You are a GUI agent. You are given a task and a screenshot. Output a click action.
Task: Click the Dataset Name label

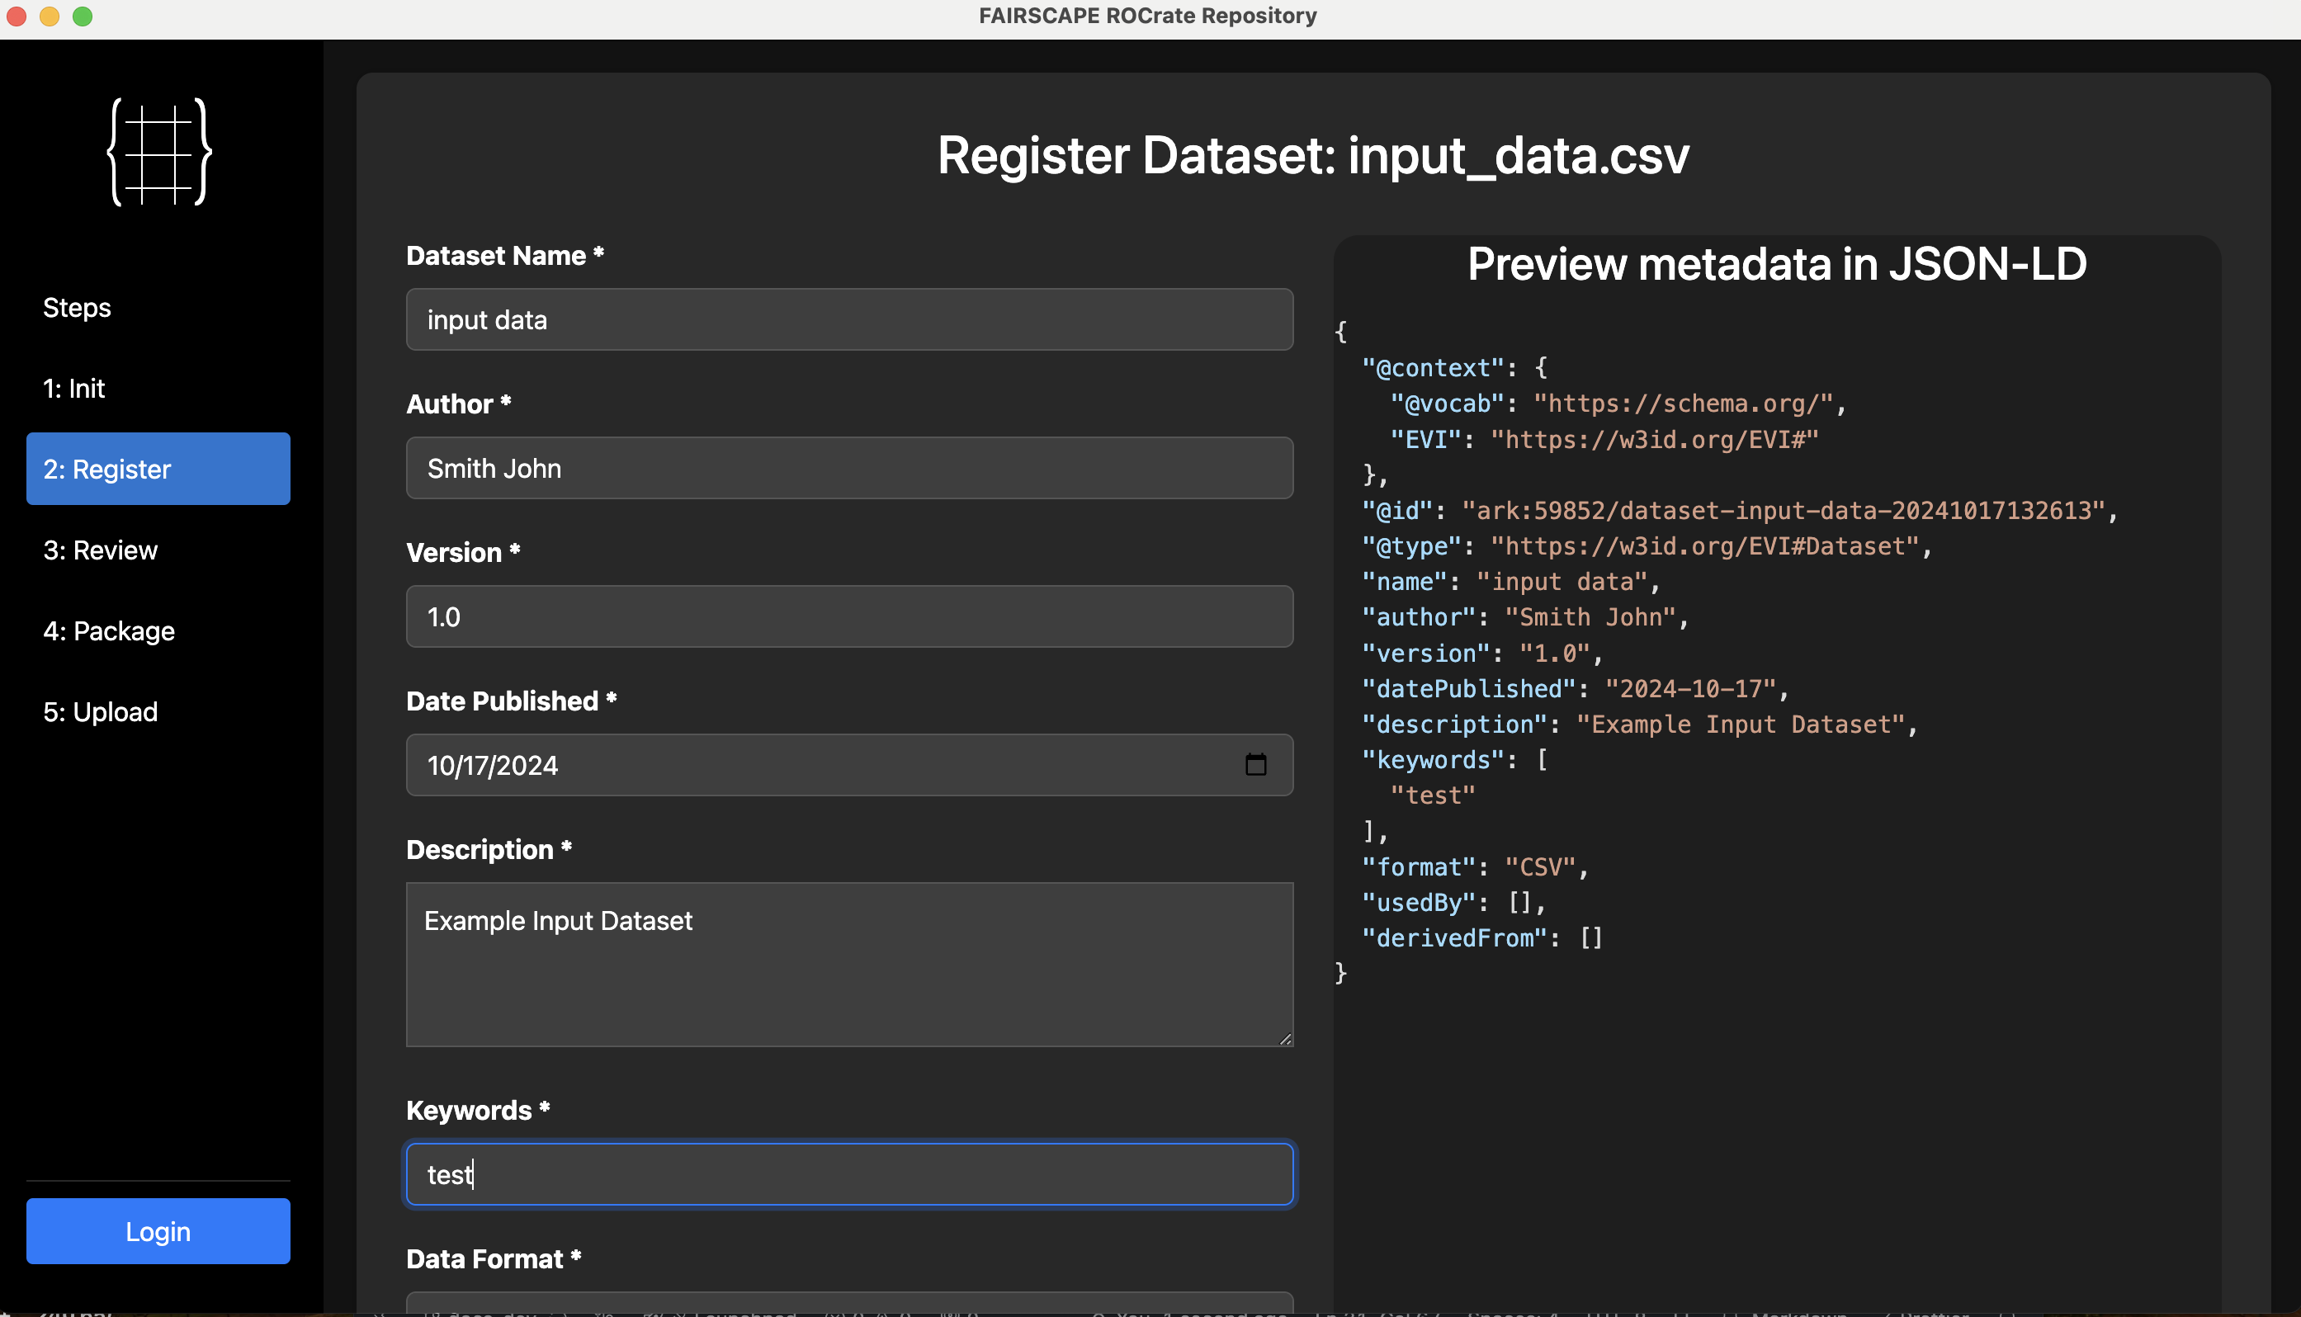505,256
